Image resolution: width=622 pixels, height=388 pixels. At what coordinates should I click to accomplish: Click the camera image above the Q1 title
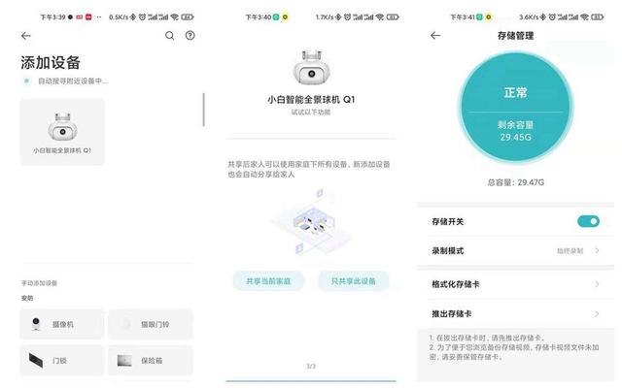pos(312,67)
